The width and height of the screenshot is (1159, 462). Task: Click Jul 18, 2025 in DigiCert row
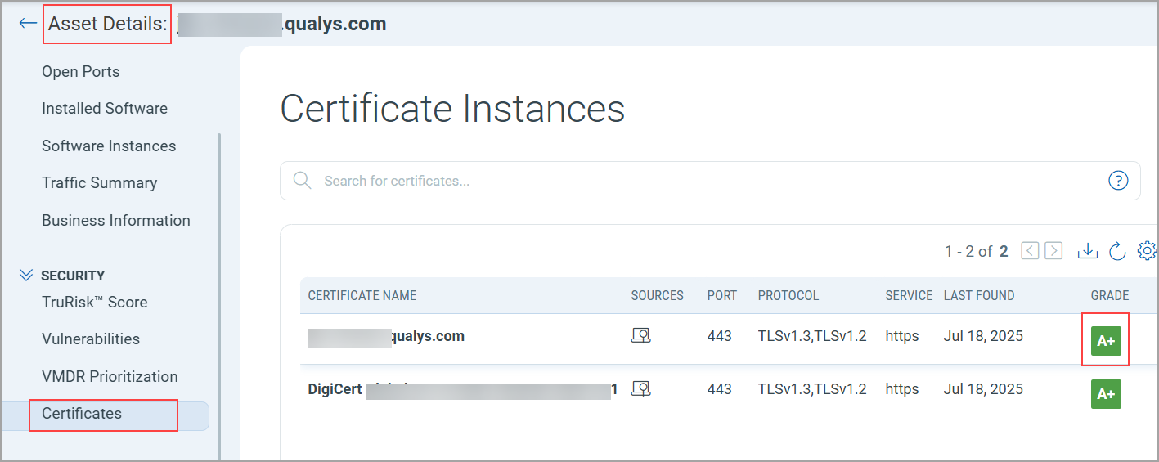click(983, 389)
